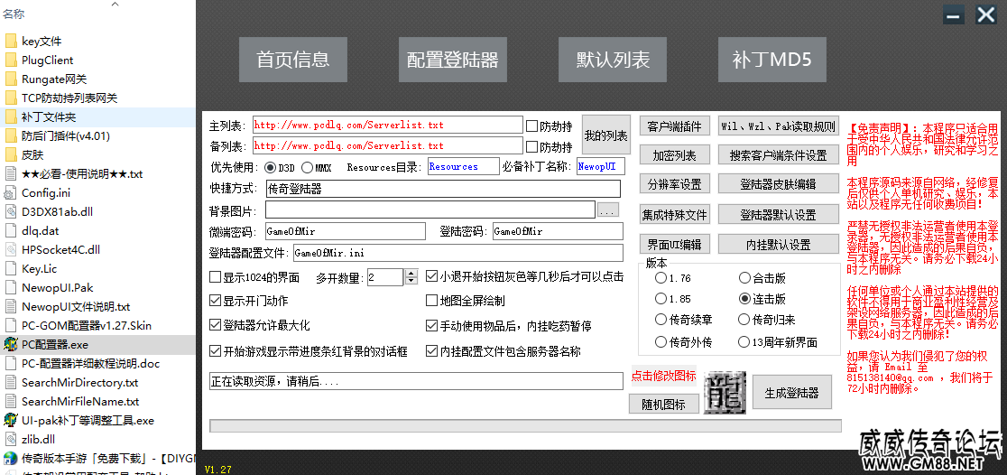
Task: Collapse the file list using the top chevron
Action: pyautogui.click(x=115, y=4)
